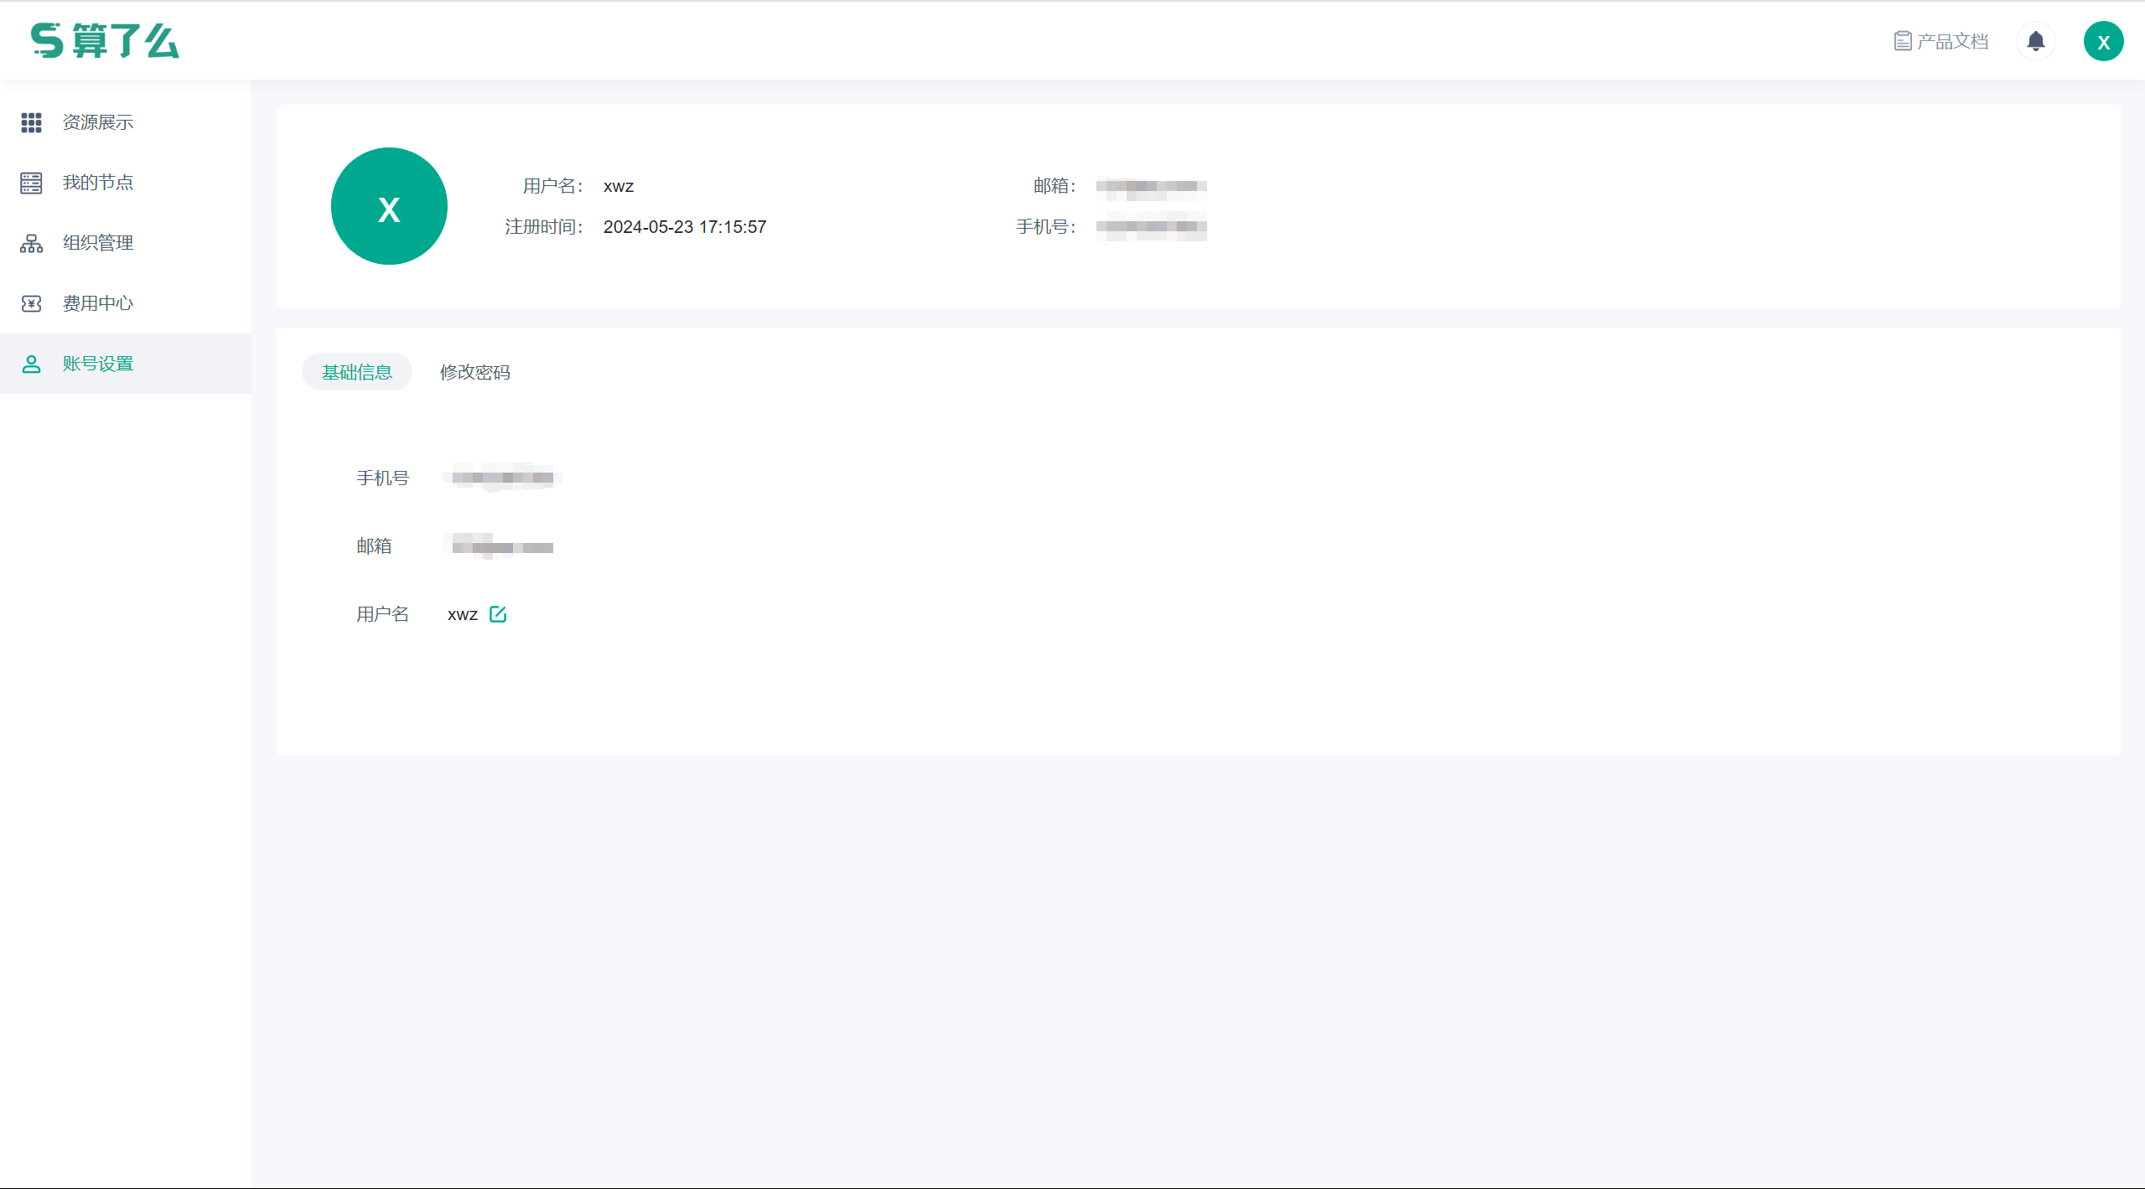
Task: Click the 费用中心 coupon icon
Action: (x=31, y=303)
